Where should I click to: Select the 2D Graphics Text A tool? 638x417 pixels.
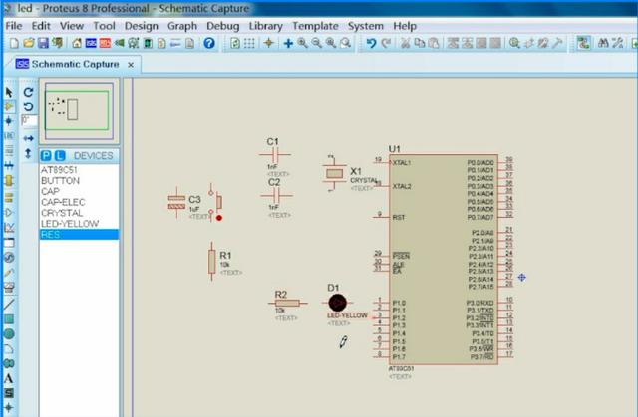click(9, 378)
